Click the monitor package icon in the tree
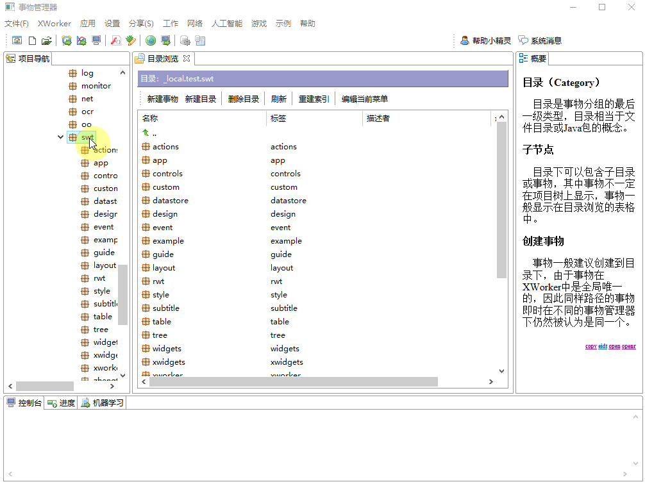Image resolution: width=645 pixels, height=484 pixels. 73,86
